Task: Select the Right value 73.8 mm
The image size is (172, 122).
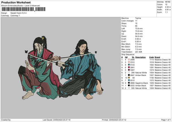Action: point(139,31)
